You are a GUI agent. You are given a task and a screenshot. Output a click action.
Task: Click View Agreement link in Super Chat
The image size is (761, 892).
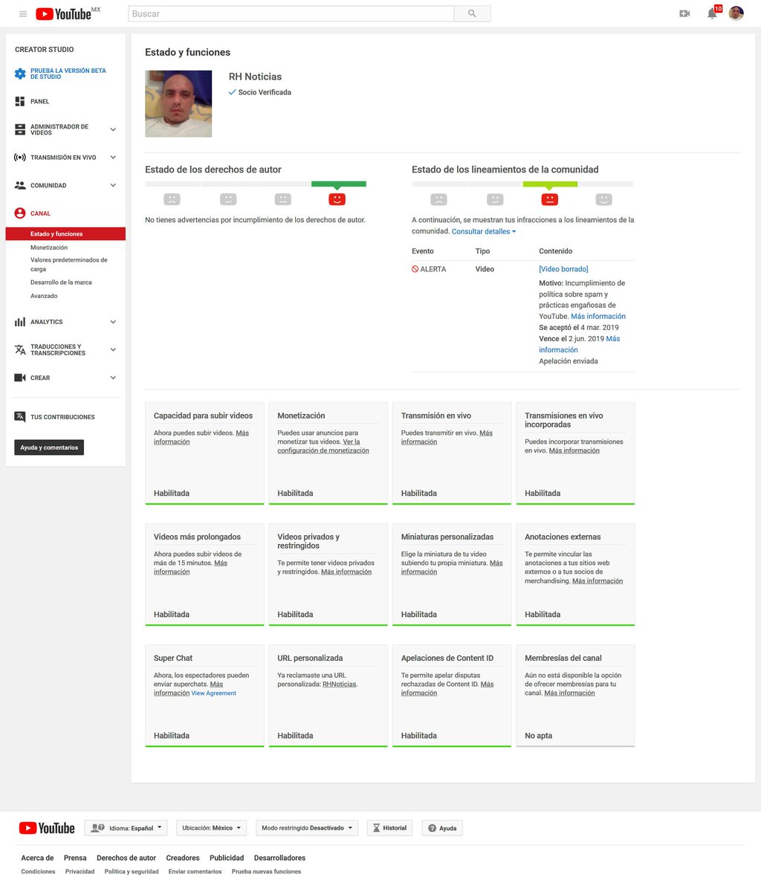pos(214,693)
